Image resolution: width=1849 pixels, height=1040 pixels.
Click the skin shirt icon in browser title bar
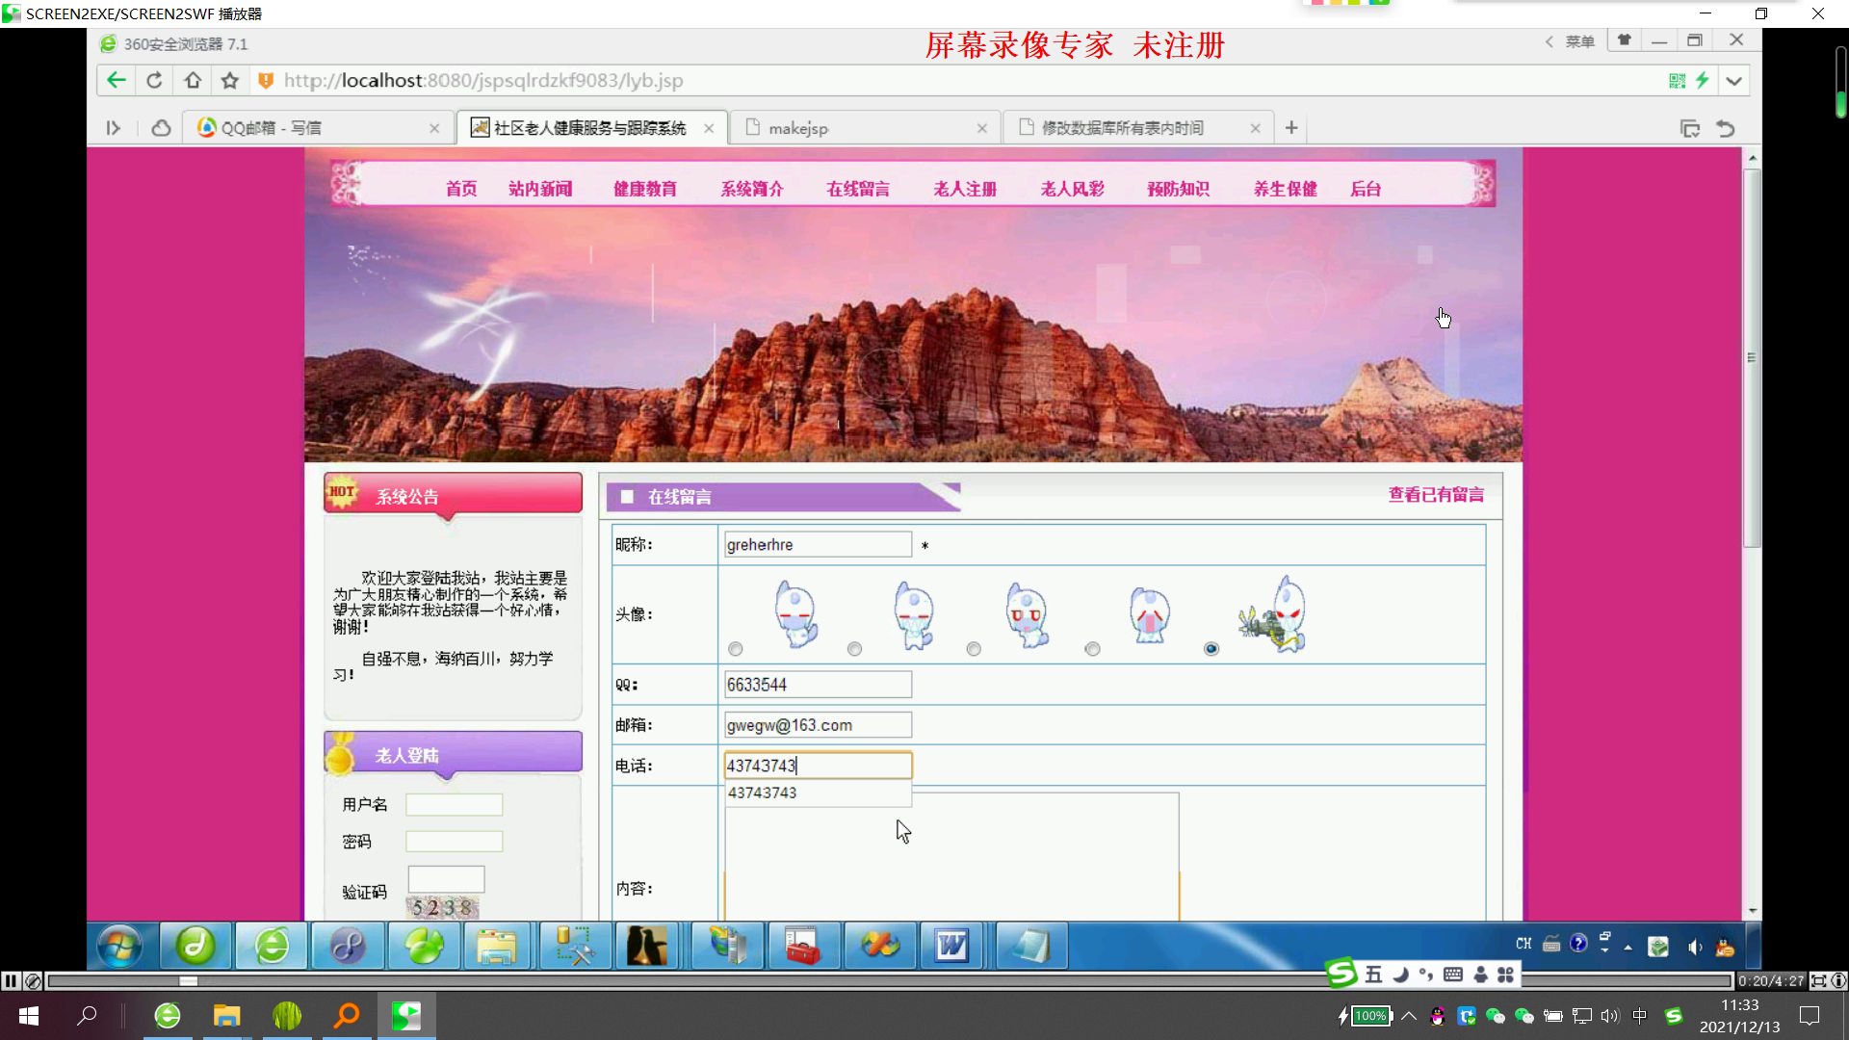pyautogui.click(x=1625, y=40)
